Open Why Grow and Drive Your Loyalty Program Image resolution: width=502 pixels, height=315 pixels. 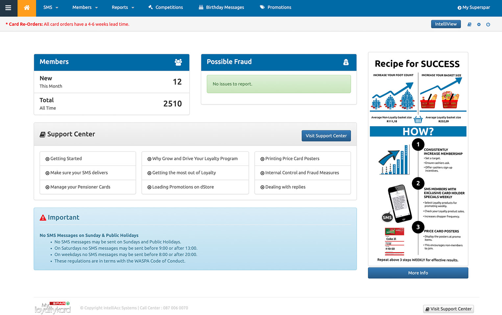click(x=195, y=159)
